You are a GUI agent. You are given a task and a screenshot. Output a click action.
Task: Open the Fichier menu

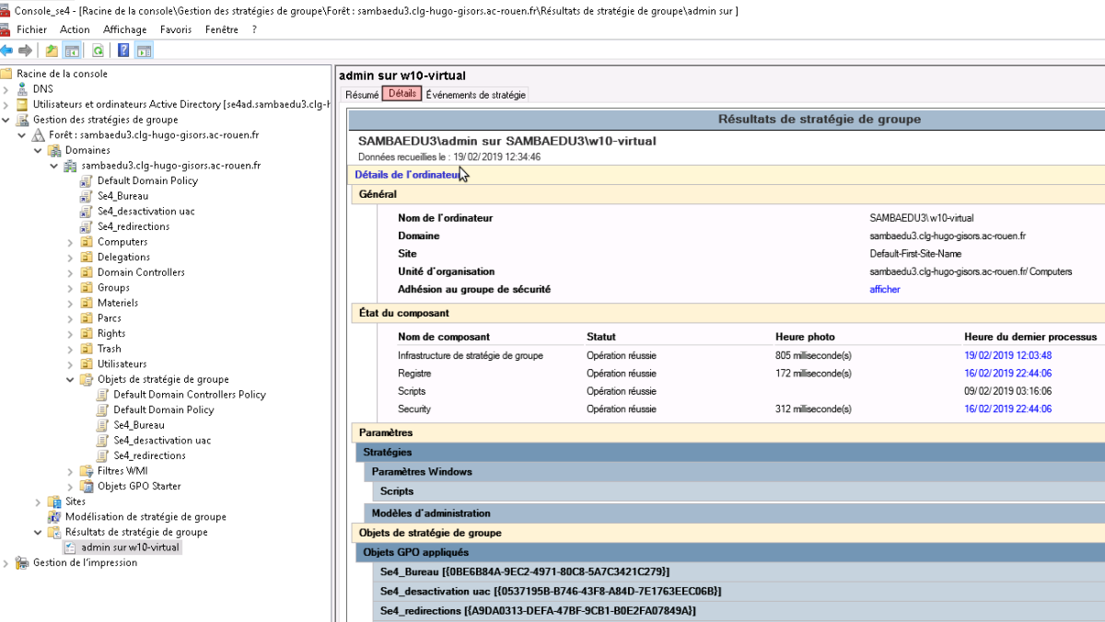click(31, 29)
